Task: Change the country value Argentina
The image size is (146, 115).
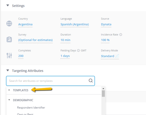Action: click(x=25, y=24)
